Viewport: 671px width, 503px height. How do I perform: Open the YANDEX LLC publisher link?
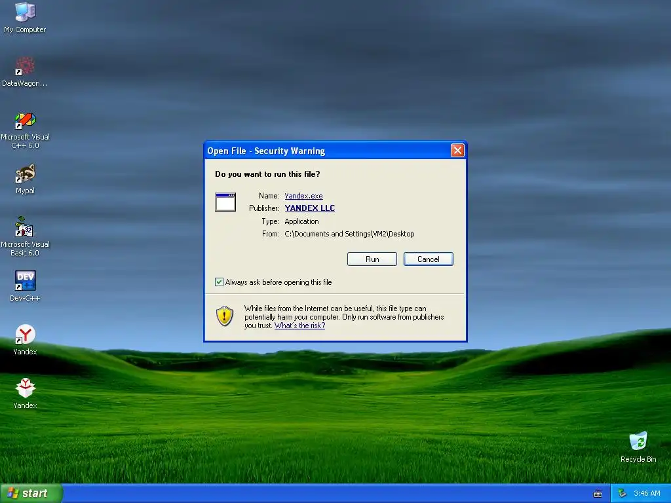[310, 208]
